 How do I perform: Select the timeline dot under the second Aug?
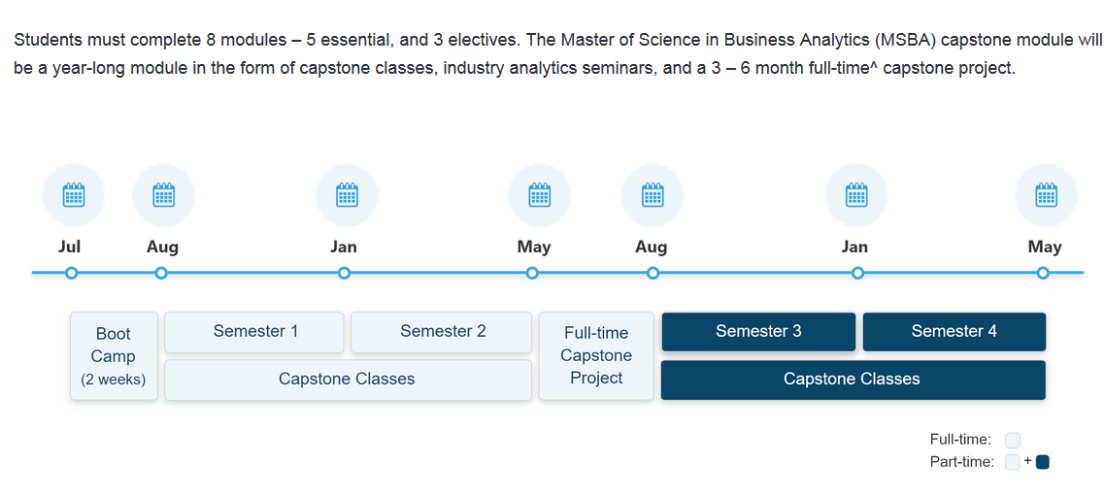click(x=653, y=274)
